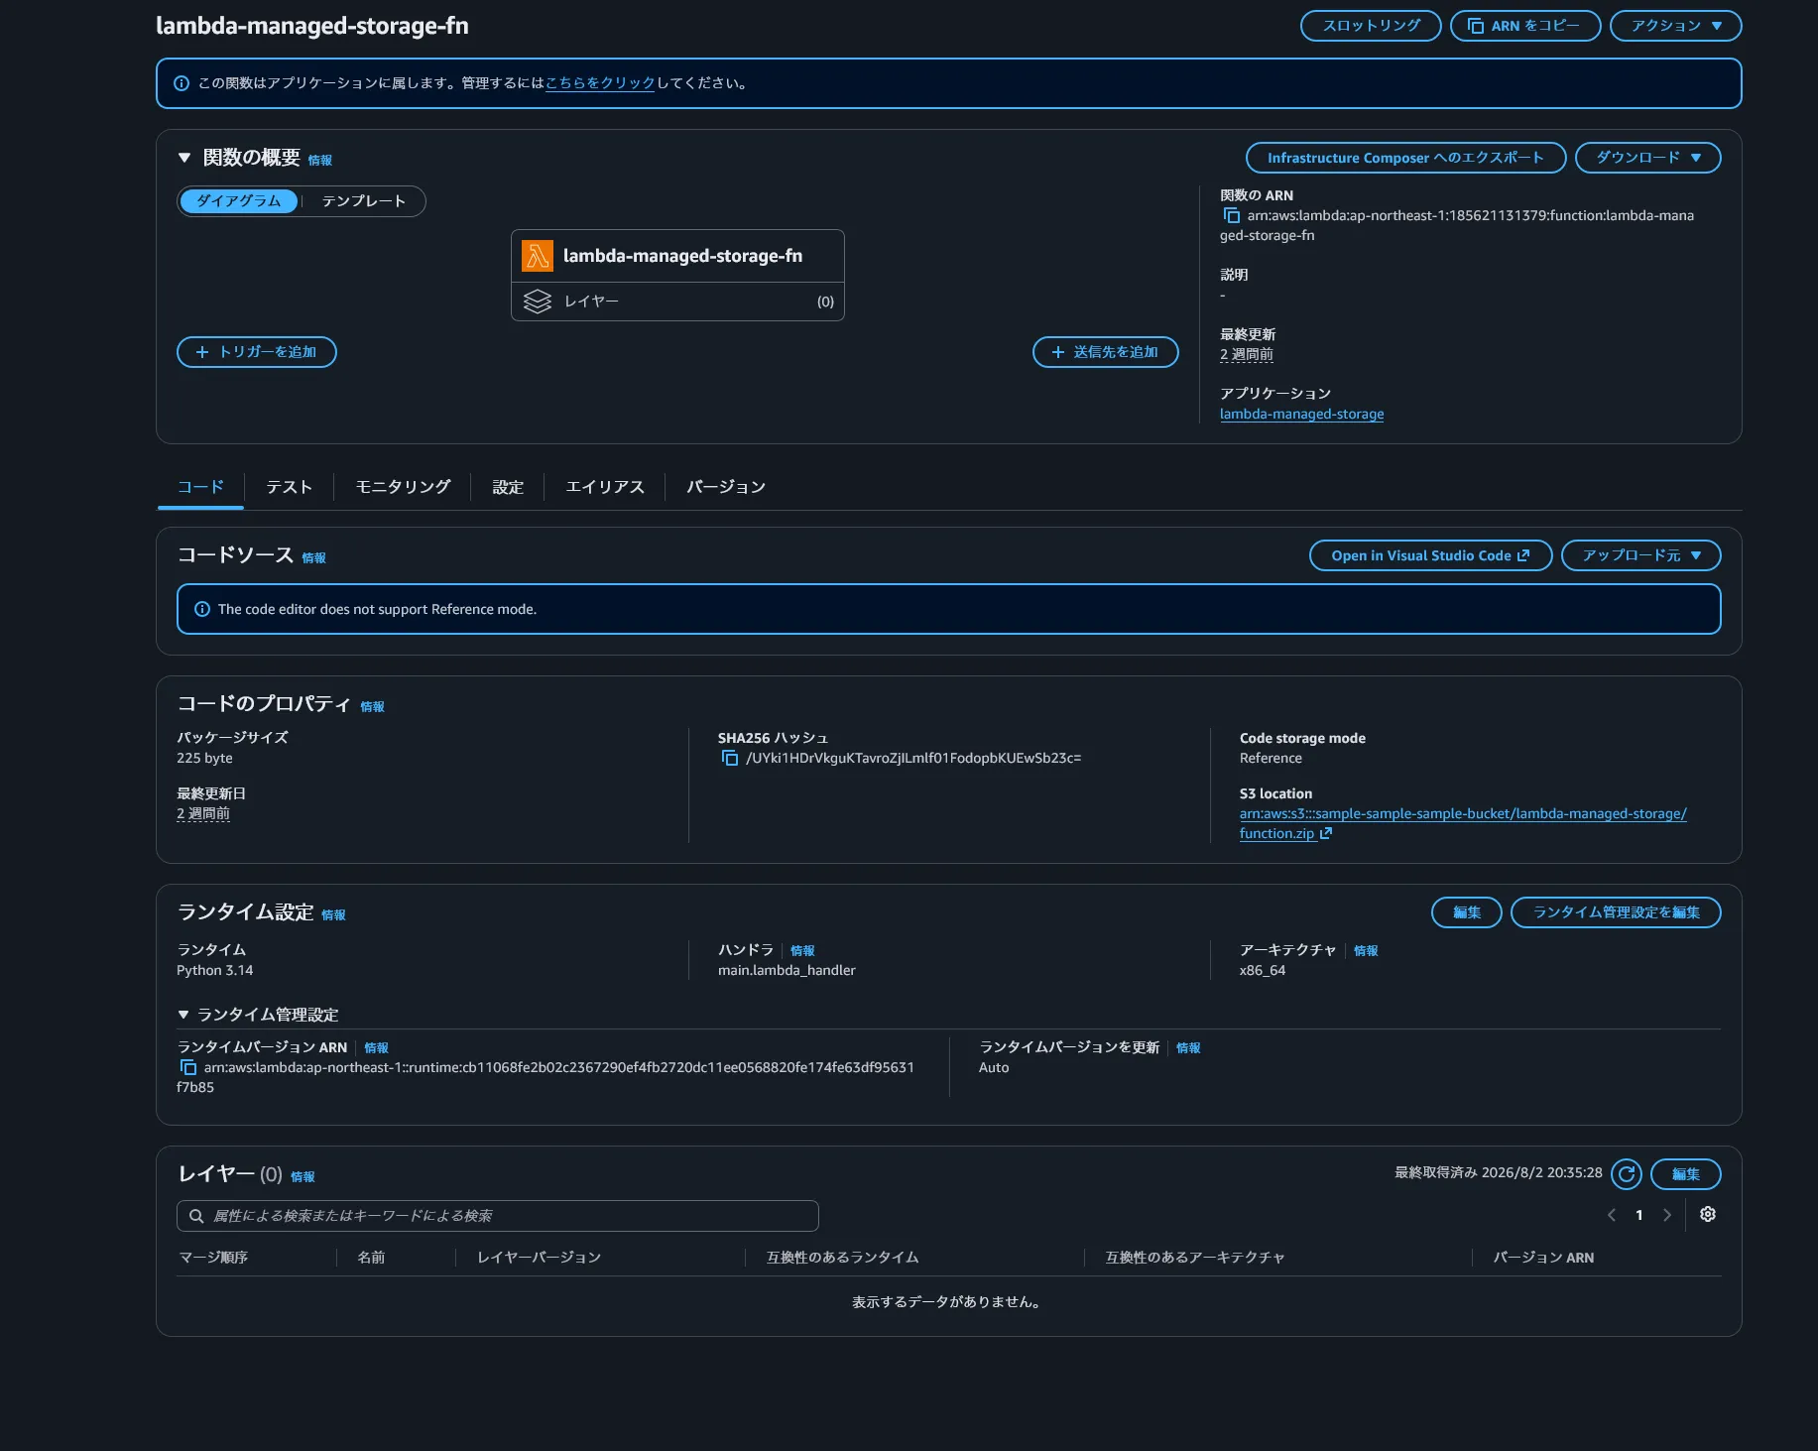Click the Compatible runtimes column header
The width and height of the screenshot is (1818, 1451).
click(842, 1258)
